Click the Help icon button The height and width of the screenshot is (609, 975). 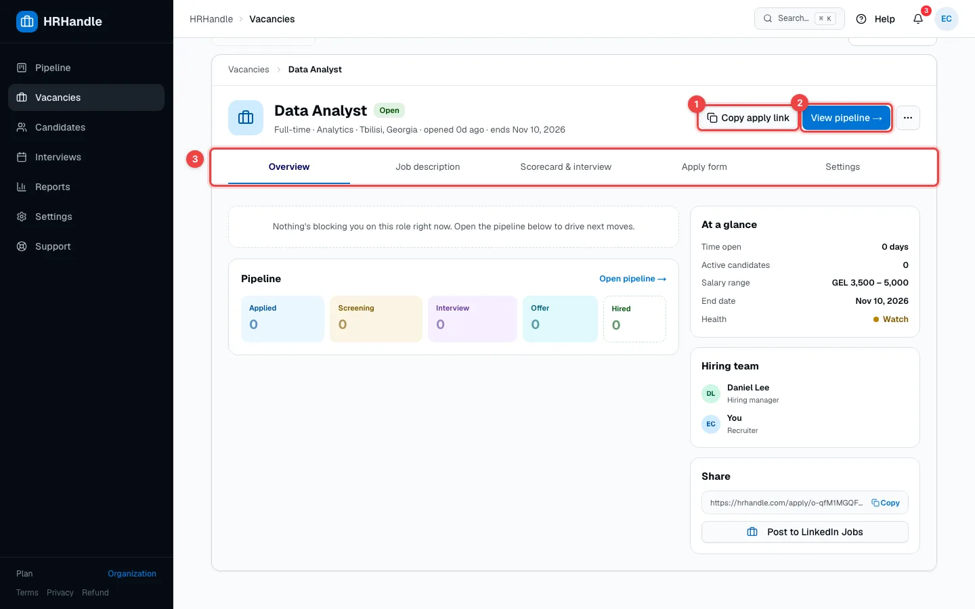(x=875, y=19)
